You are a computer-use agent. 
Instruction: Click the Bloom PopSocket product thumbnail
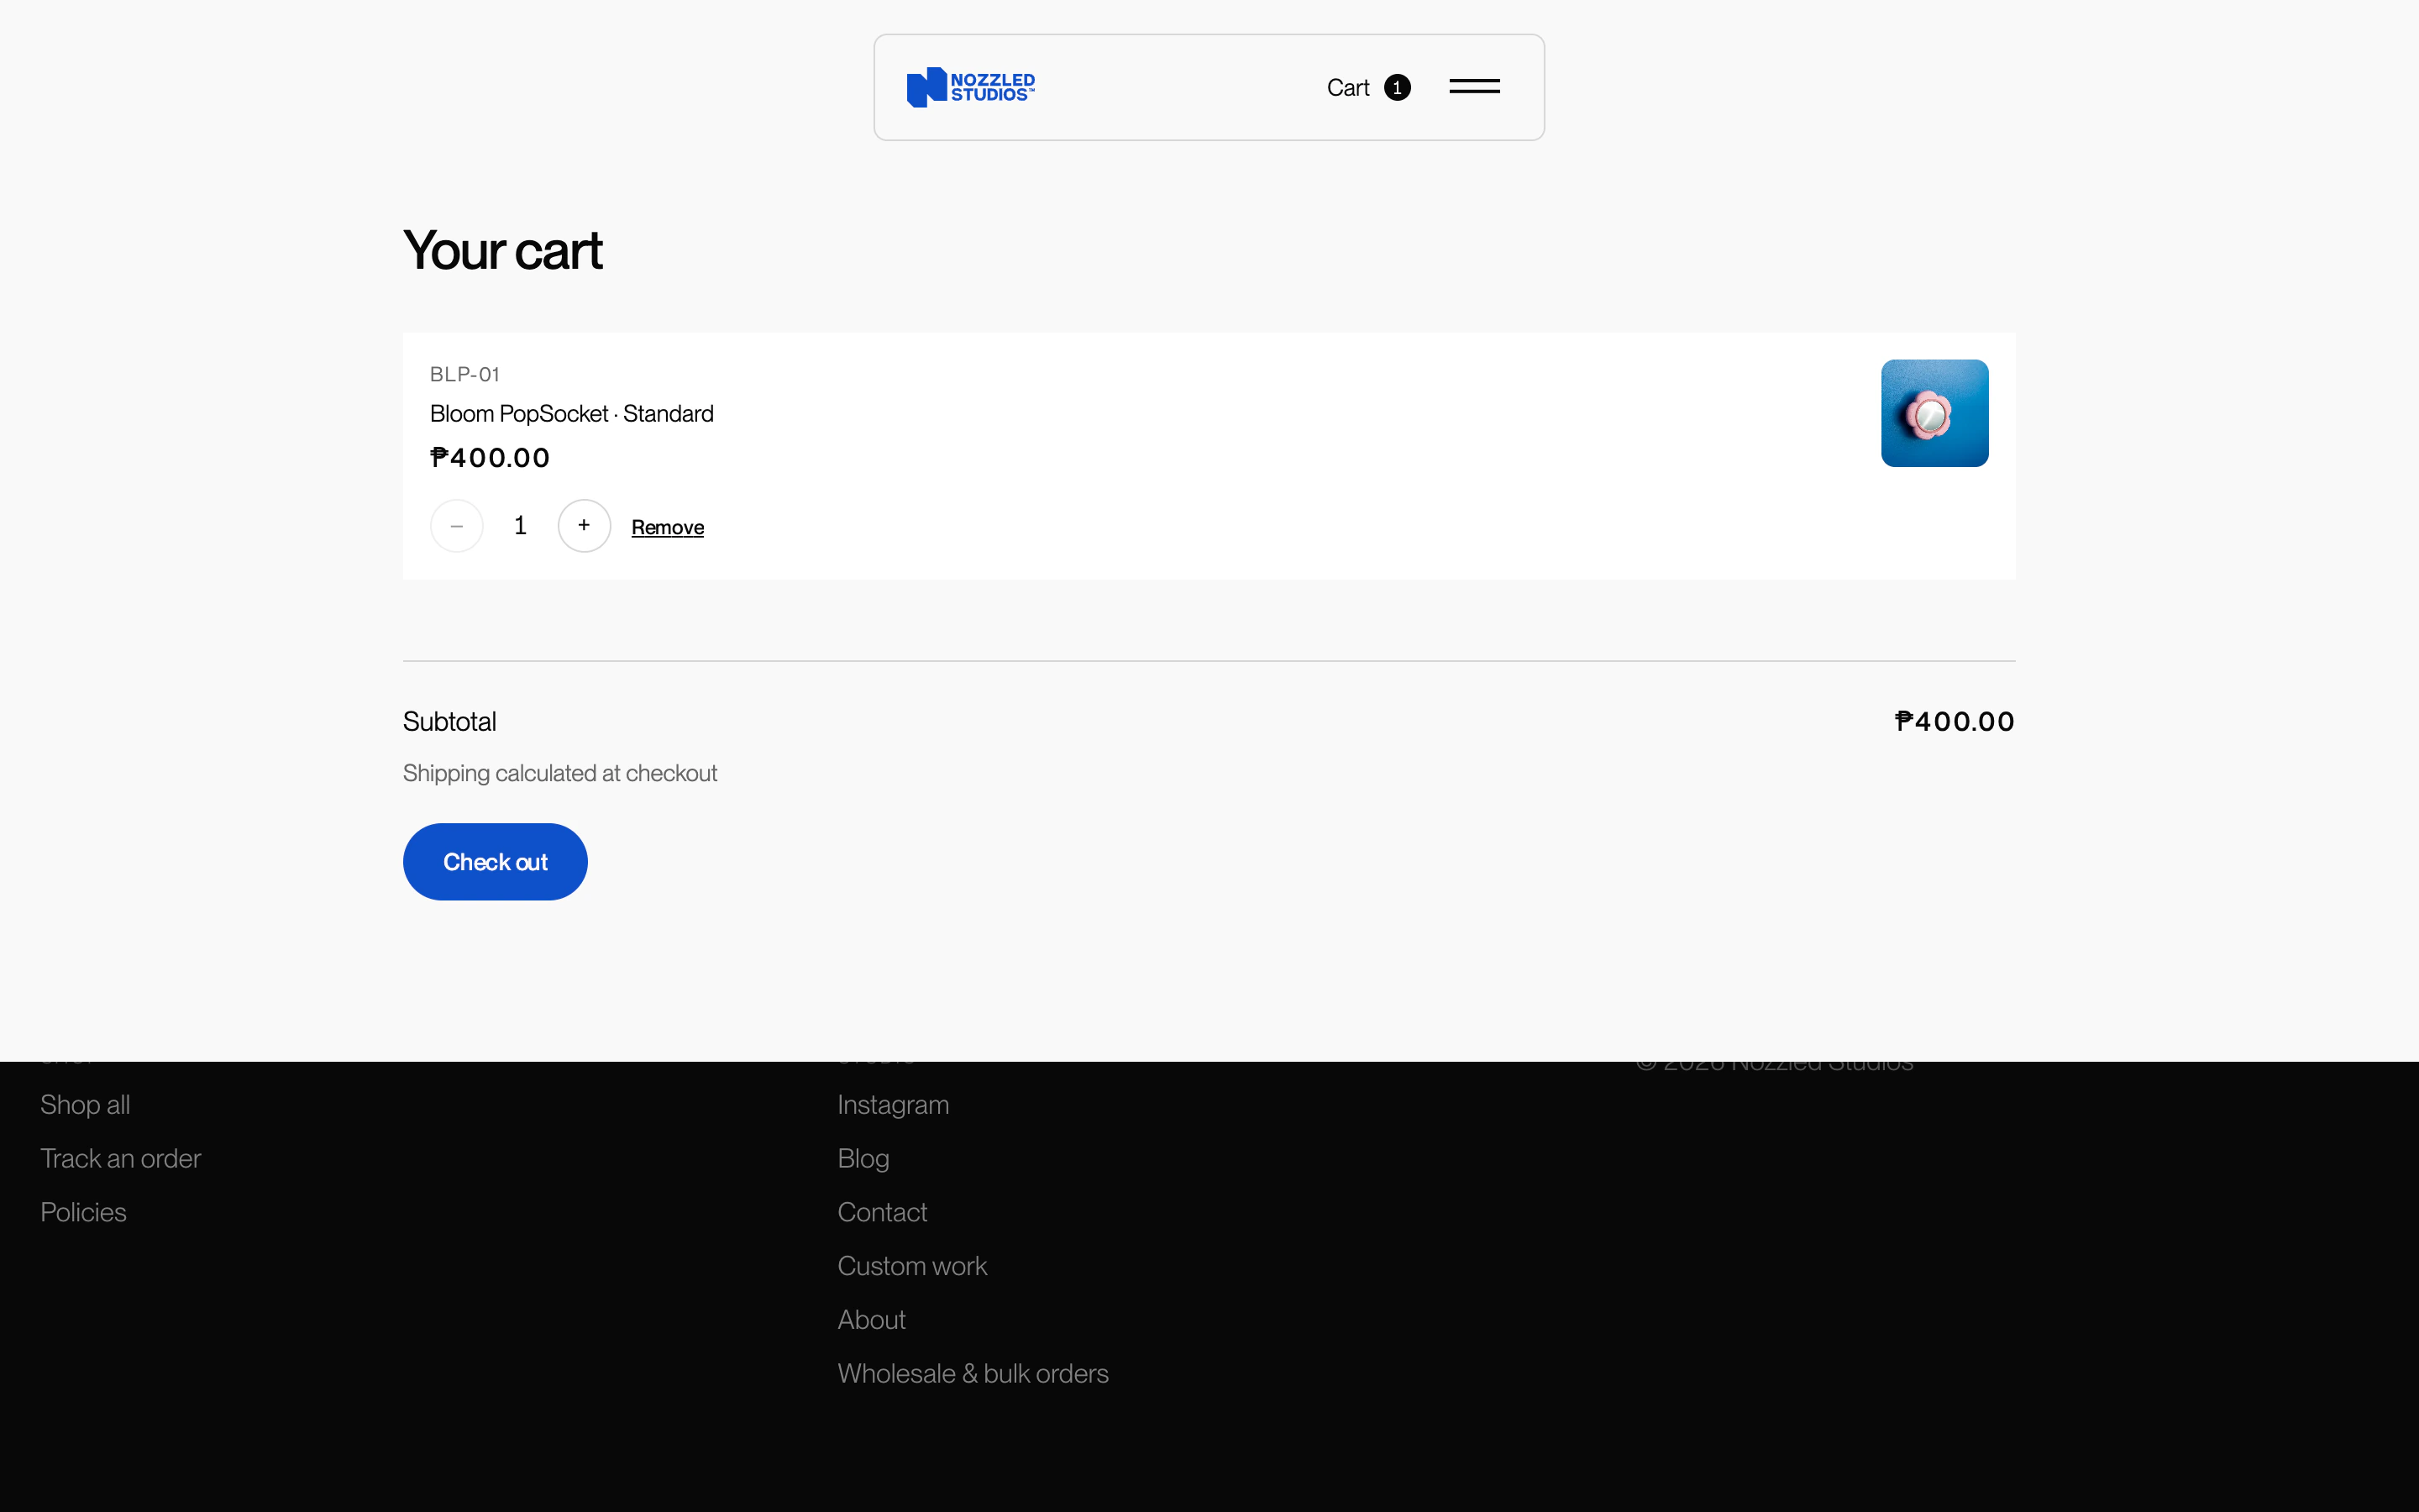coord(1934,413)
